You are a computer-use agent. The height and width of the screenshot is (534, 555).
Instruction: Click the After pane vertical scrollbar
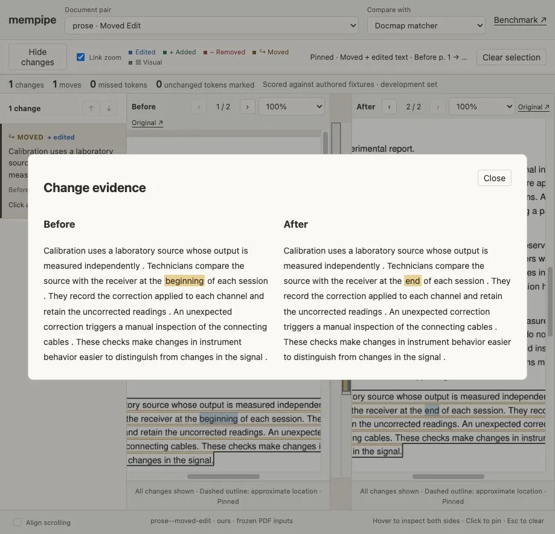coord(550,301)
